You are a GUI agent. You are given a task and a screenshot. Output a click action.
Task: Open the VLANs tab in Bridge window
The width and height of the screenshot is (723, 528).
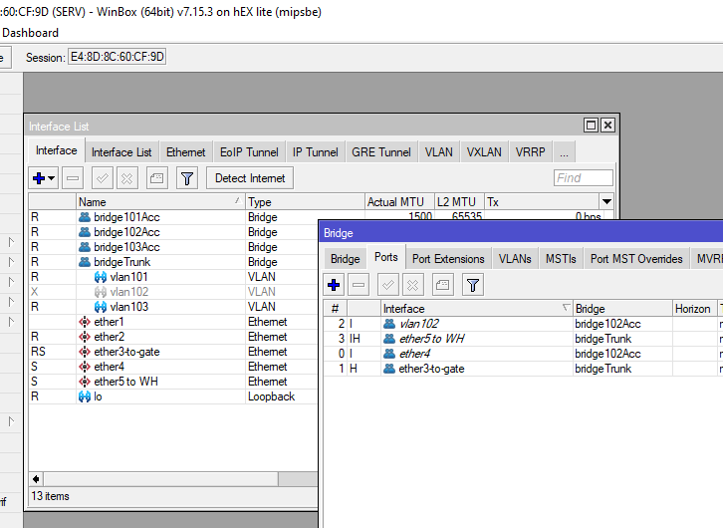[x=515, y=259]
